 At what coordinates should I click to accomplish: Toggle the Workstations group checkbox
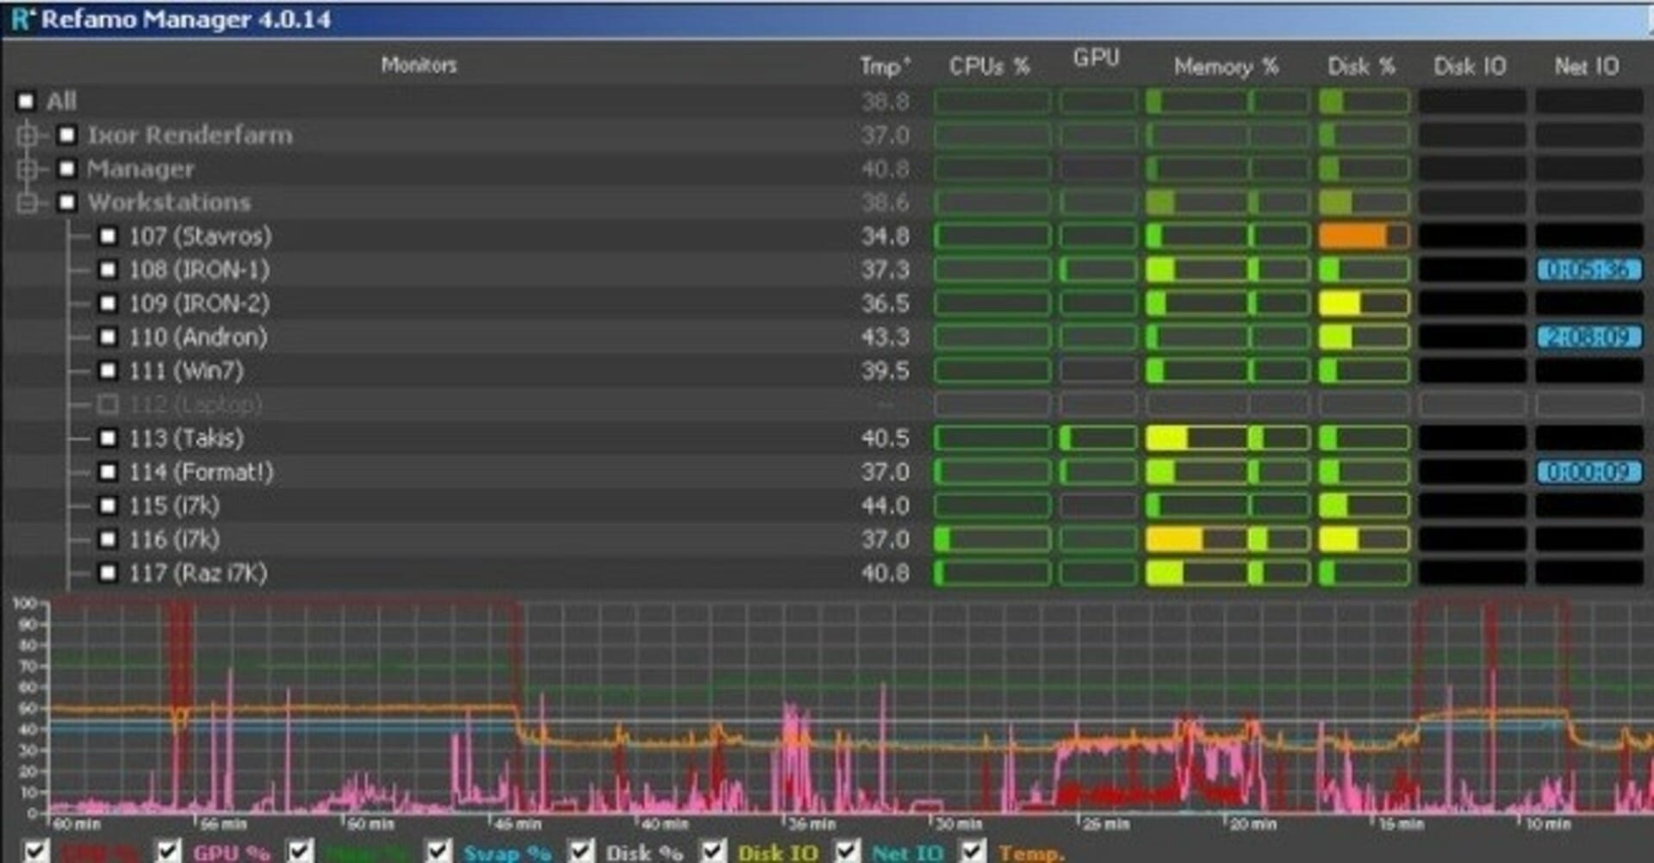(x=67, y=202)
